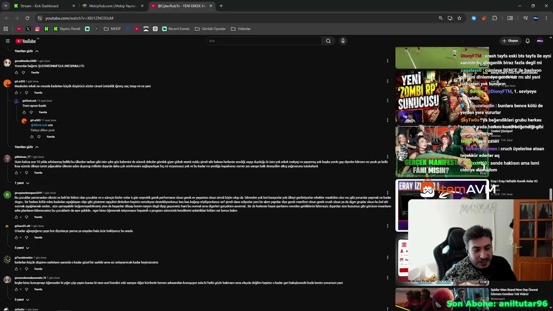
Task: Open the Instagram bookmark
Action: coord(38,29)
